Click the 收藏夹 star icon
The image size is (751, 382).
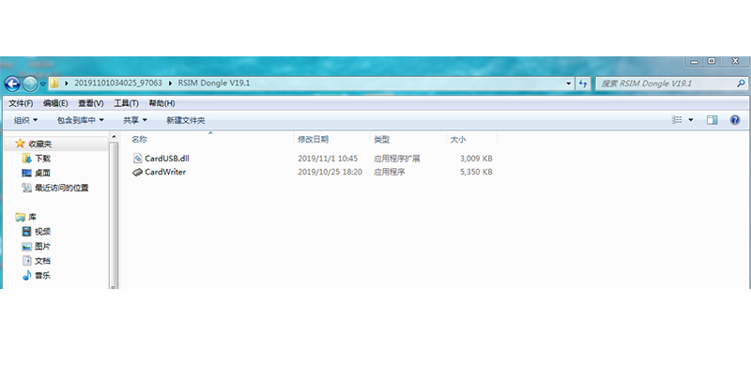(20, 143)
